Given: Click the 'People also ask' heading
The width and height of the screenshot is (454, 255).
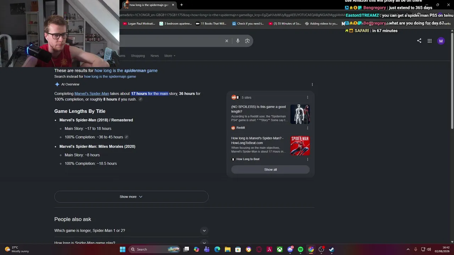Looking at the screenshot, I should point(73,219).
